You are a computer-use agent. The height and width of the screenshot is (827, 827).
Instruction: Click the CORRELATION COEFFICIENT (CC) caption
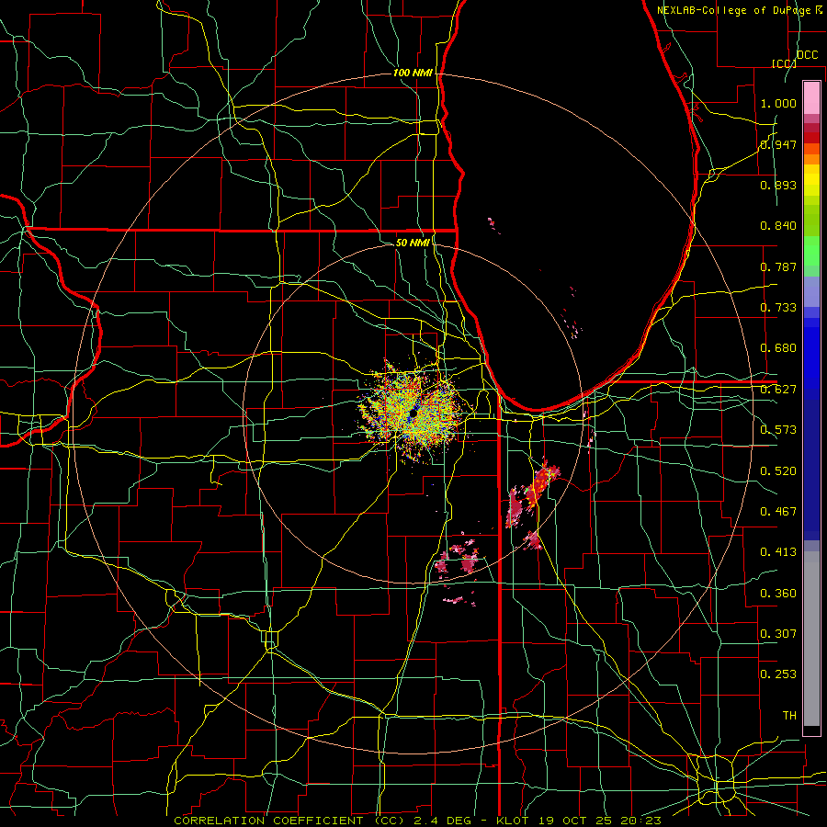coord(288,821)
